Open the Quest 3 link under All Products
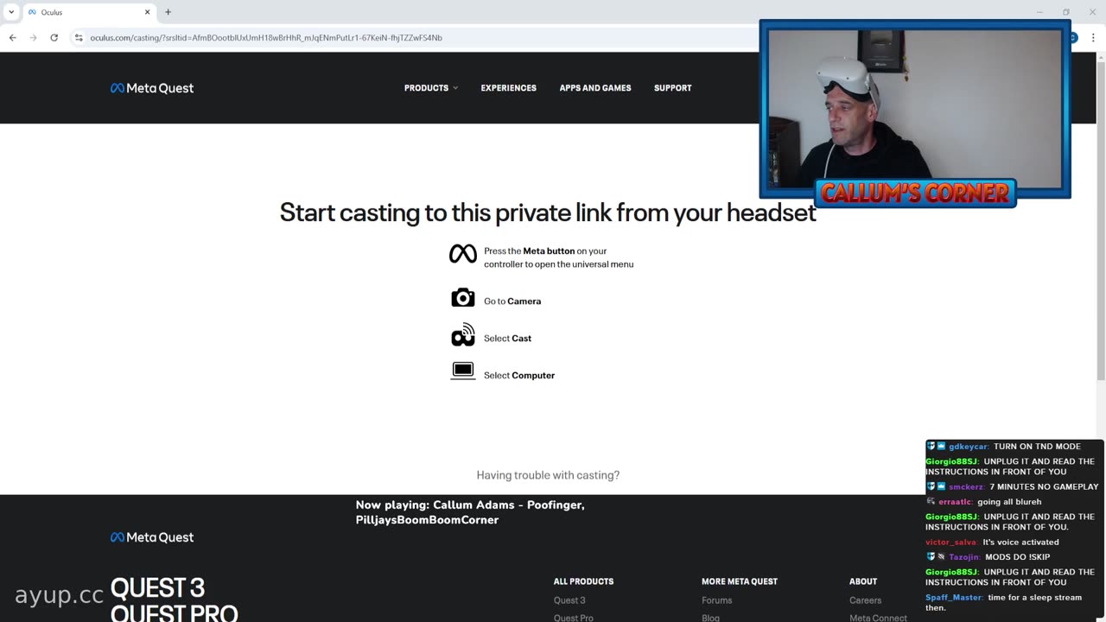Viewport: 1106px width, 622px height. tap(569, 600)
